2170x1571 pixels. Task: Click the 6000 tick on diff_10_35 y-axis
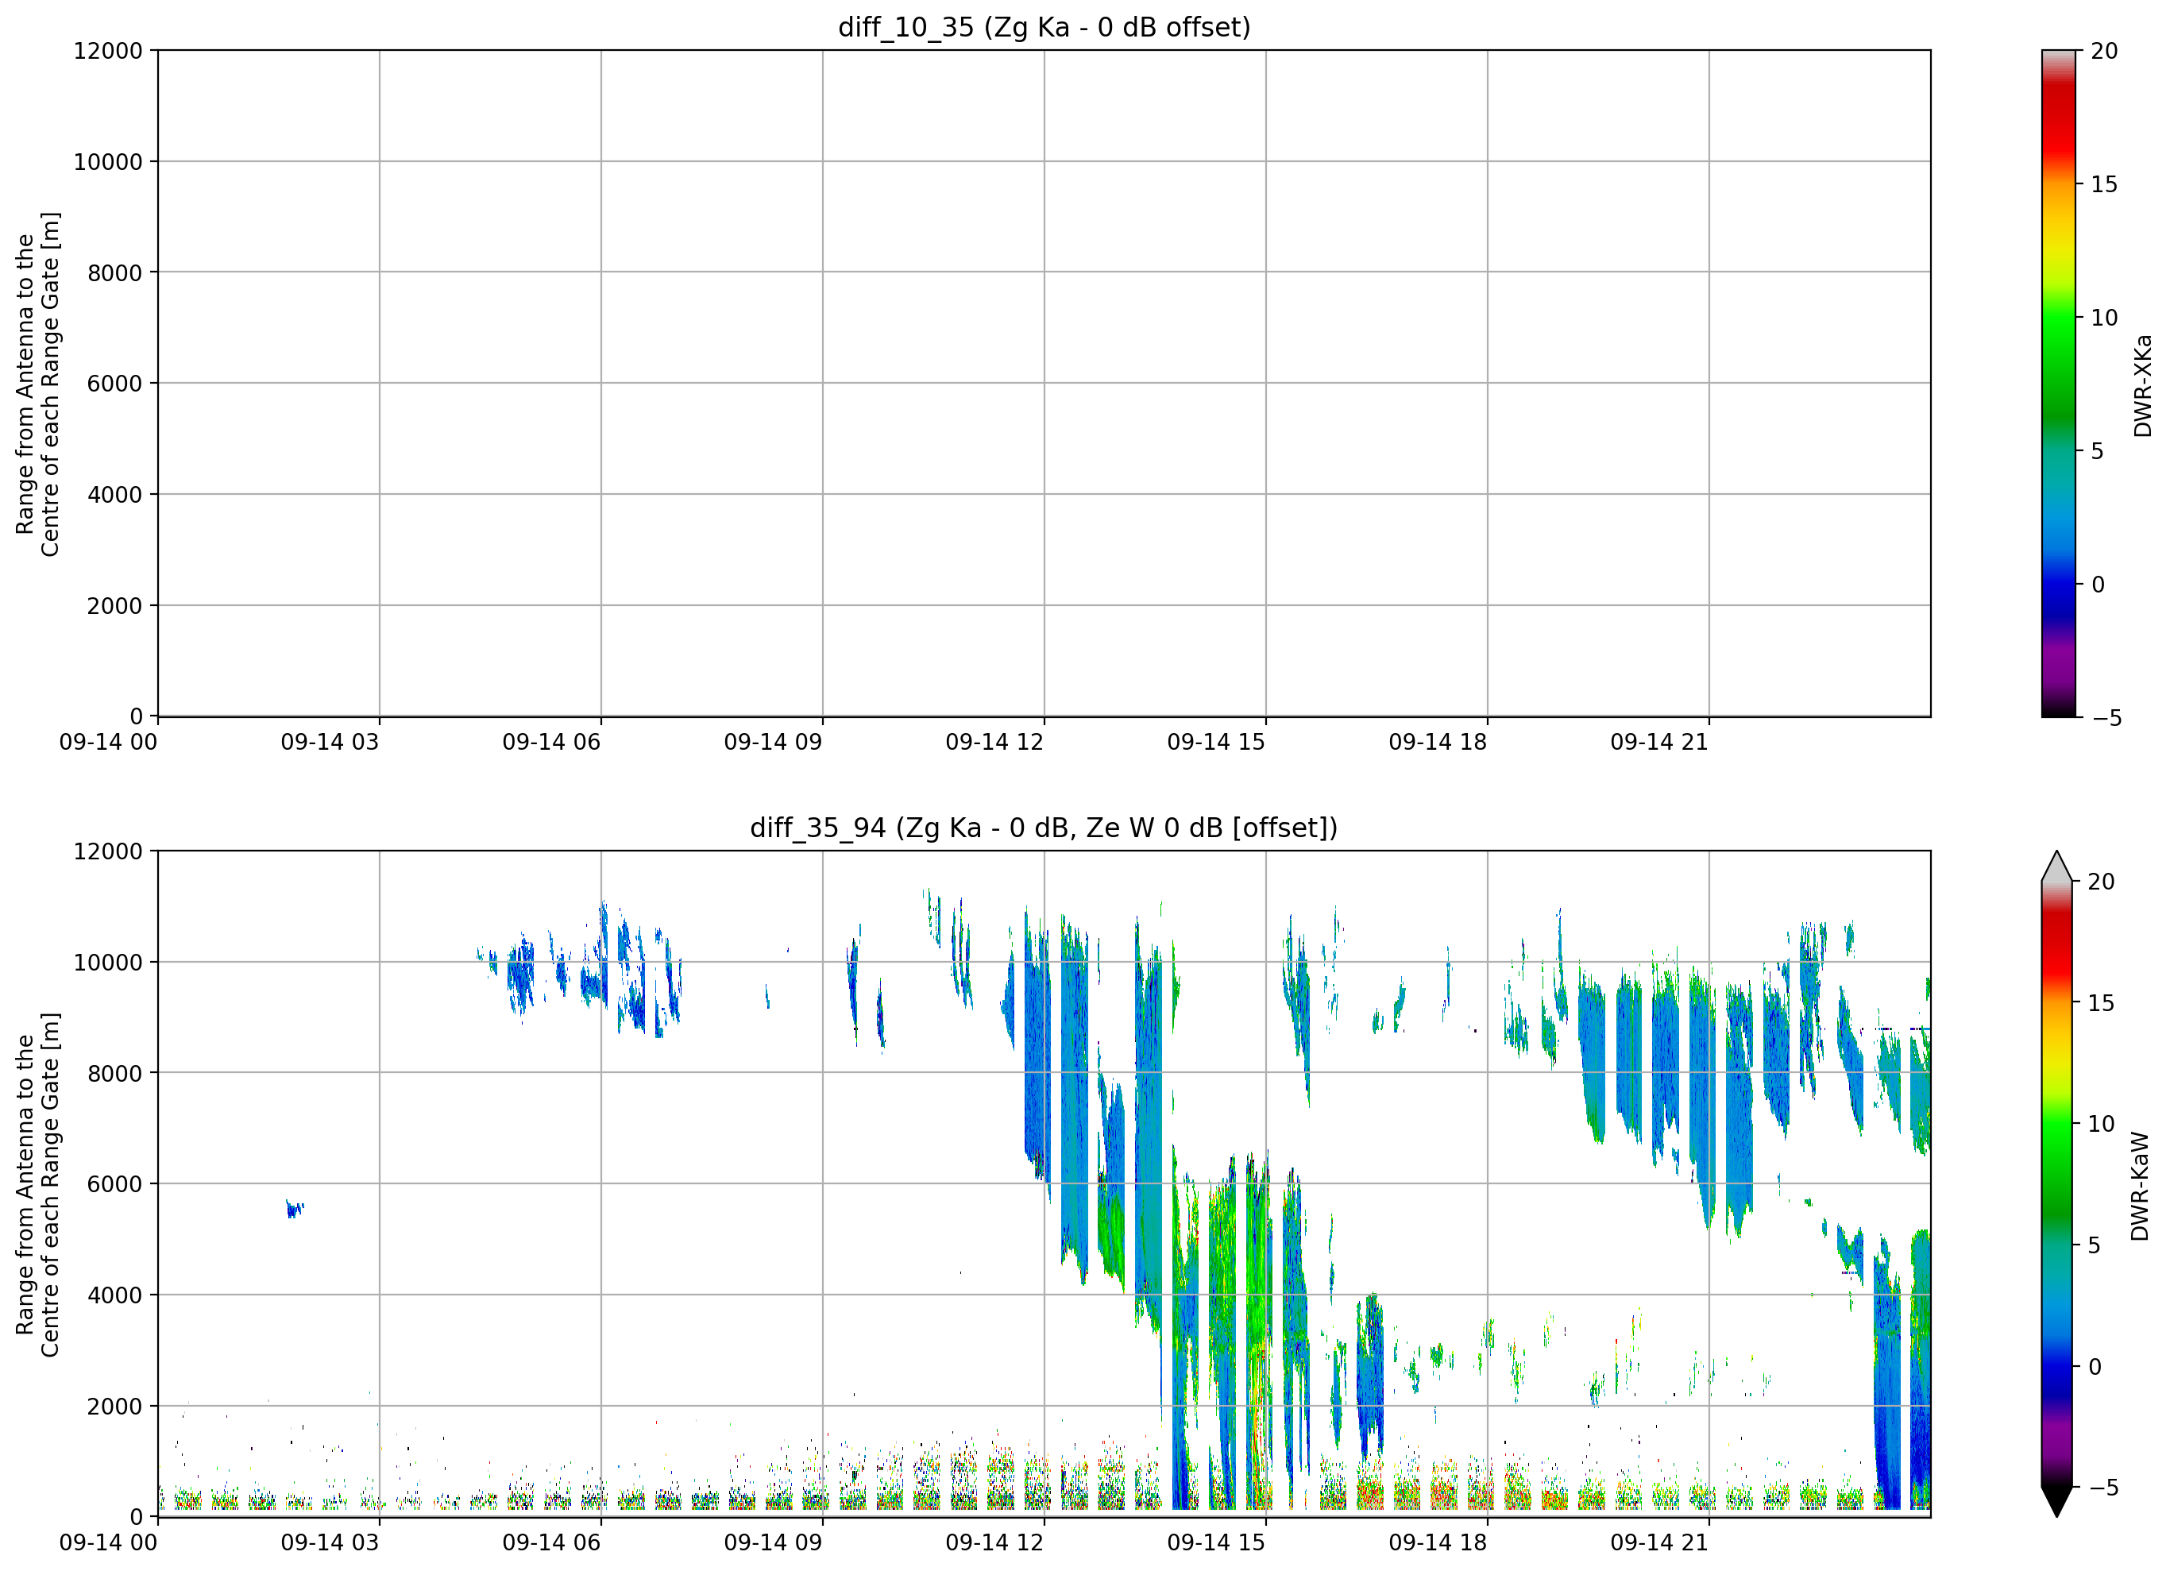coord(115,384)
